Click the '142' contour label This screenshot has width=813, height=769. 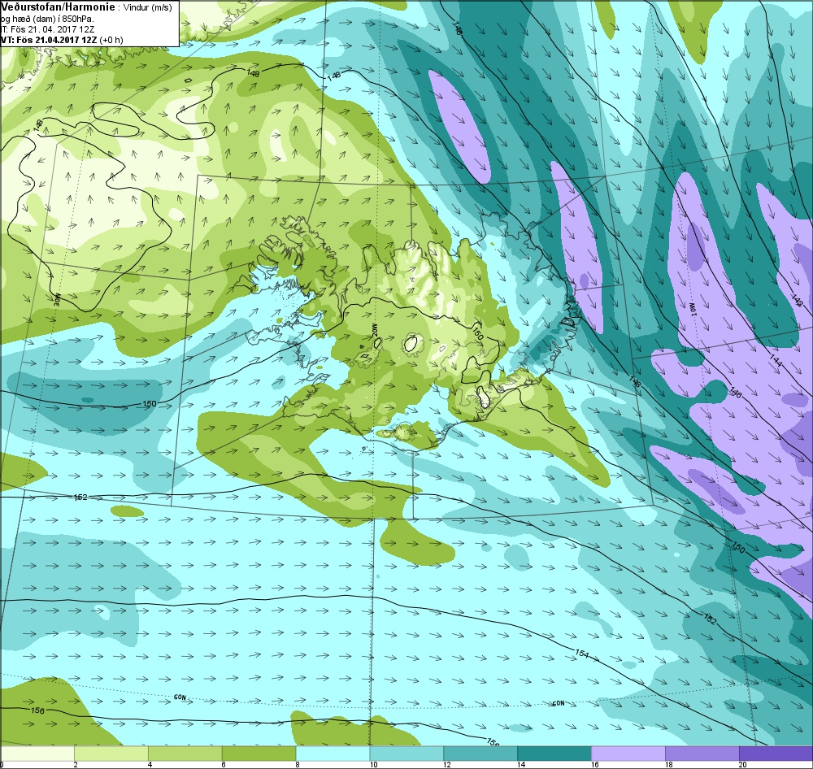[797, 300]
